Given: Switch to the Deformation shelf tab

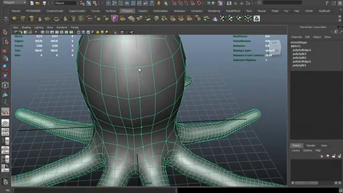Looking at the screenshot, I should point(161,11).
